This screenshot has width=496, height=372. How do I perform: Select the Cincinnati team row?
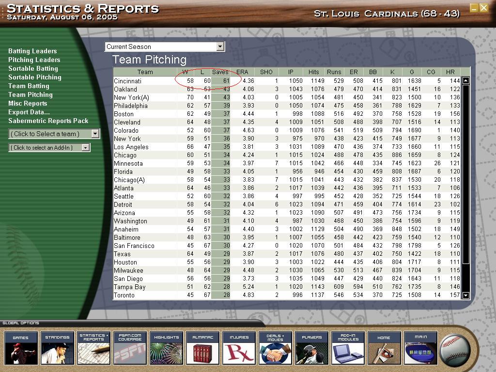[x=287, y=81]
